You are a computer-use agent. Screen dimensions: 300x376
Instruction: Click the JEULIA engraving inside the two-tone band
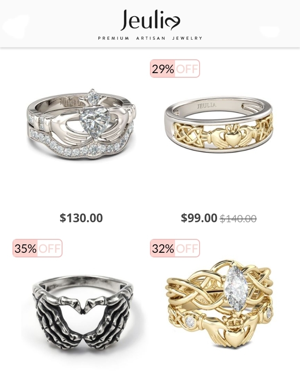point(207,106)
